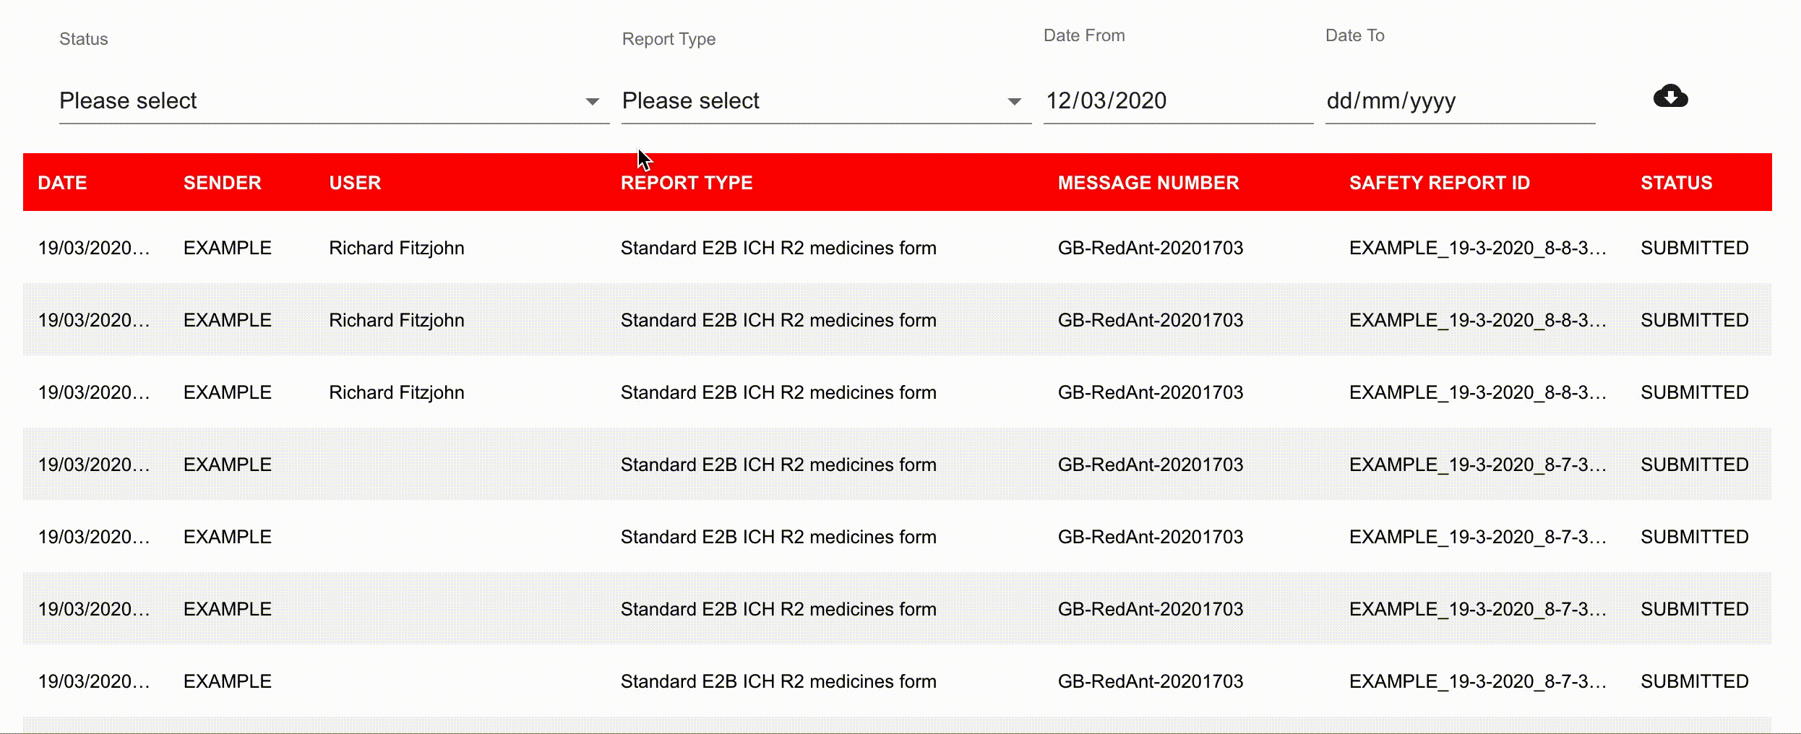Click the date in the seventh row
The height and width of the screenshot is (734, 1801).
pos(93,682)
